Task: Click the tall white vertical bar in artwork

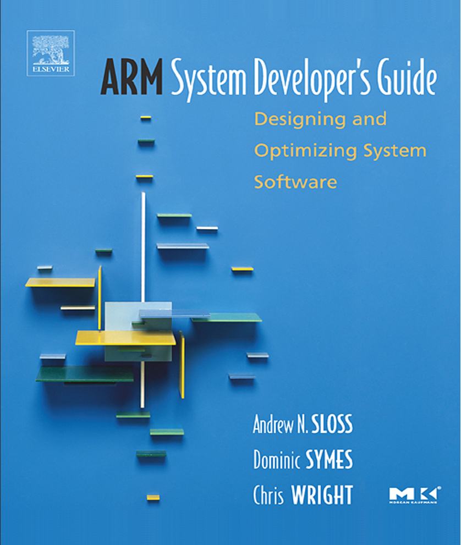Action: click(143, 247)
